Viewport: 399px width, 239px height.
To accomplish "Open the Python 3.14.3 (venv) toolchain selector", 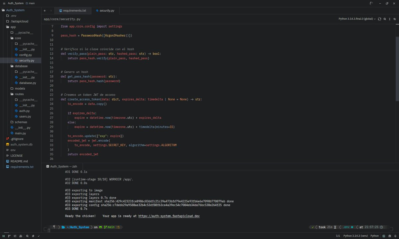I will [355, 236].
